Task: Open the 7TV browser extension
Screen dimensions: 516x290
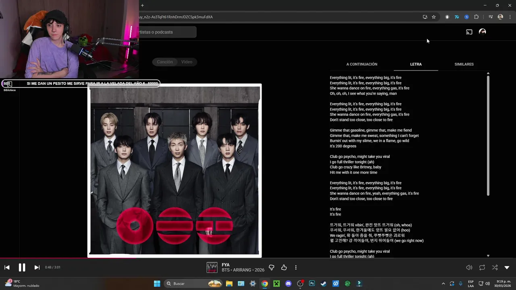Action: point(457,17)
